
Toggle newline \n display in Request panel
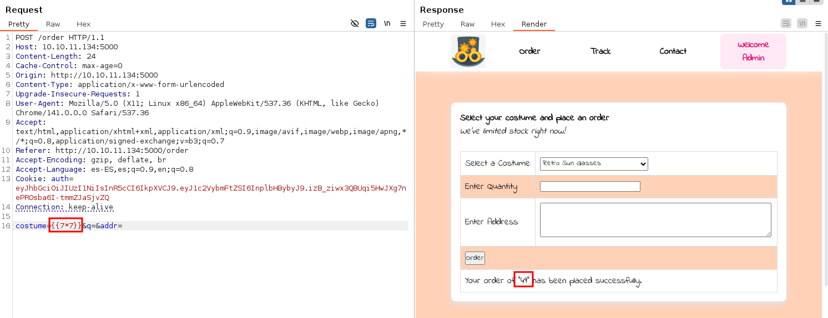387,23
